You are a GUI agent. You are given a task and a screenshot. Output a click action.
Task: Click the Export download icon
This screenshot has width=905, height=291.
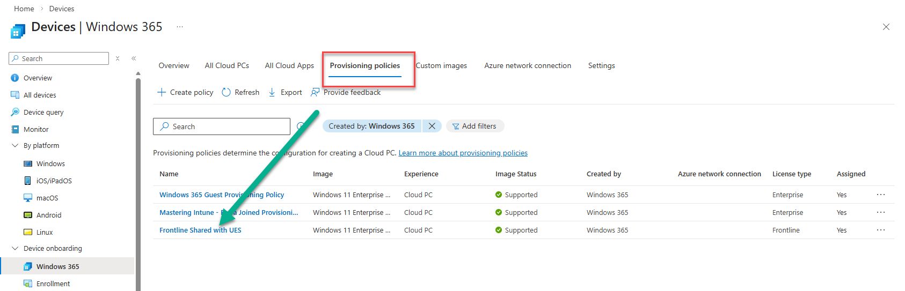pos(272,92)
